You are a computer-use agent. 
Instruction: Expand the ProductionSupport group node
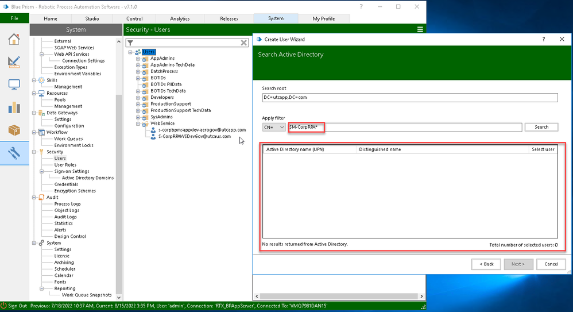point(138,104)
